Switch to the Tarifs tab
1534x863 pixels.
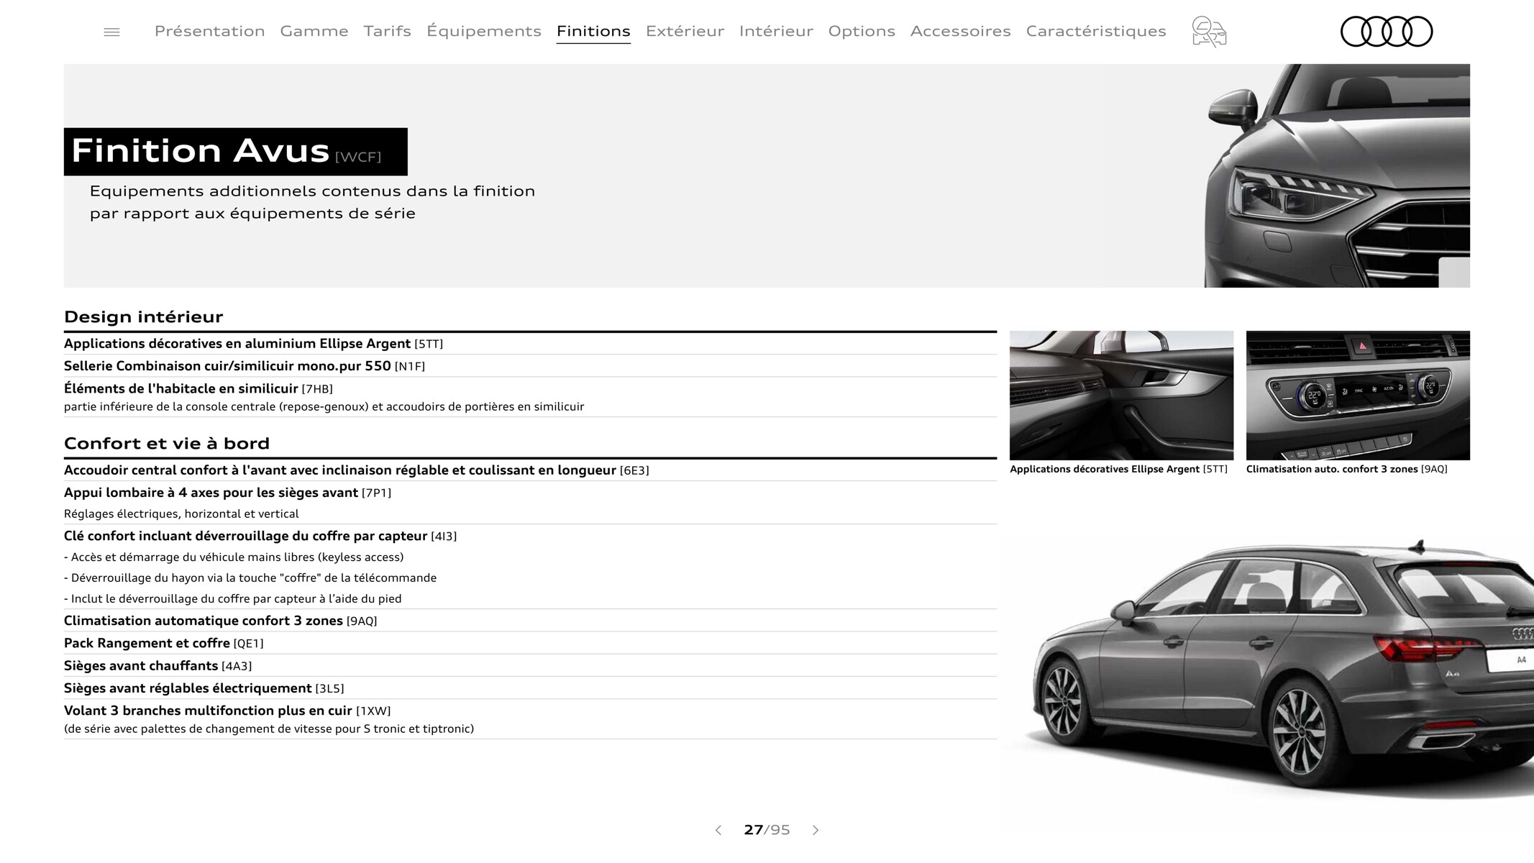[387, 31]
